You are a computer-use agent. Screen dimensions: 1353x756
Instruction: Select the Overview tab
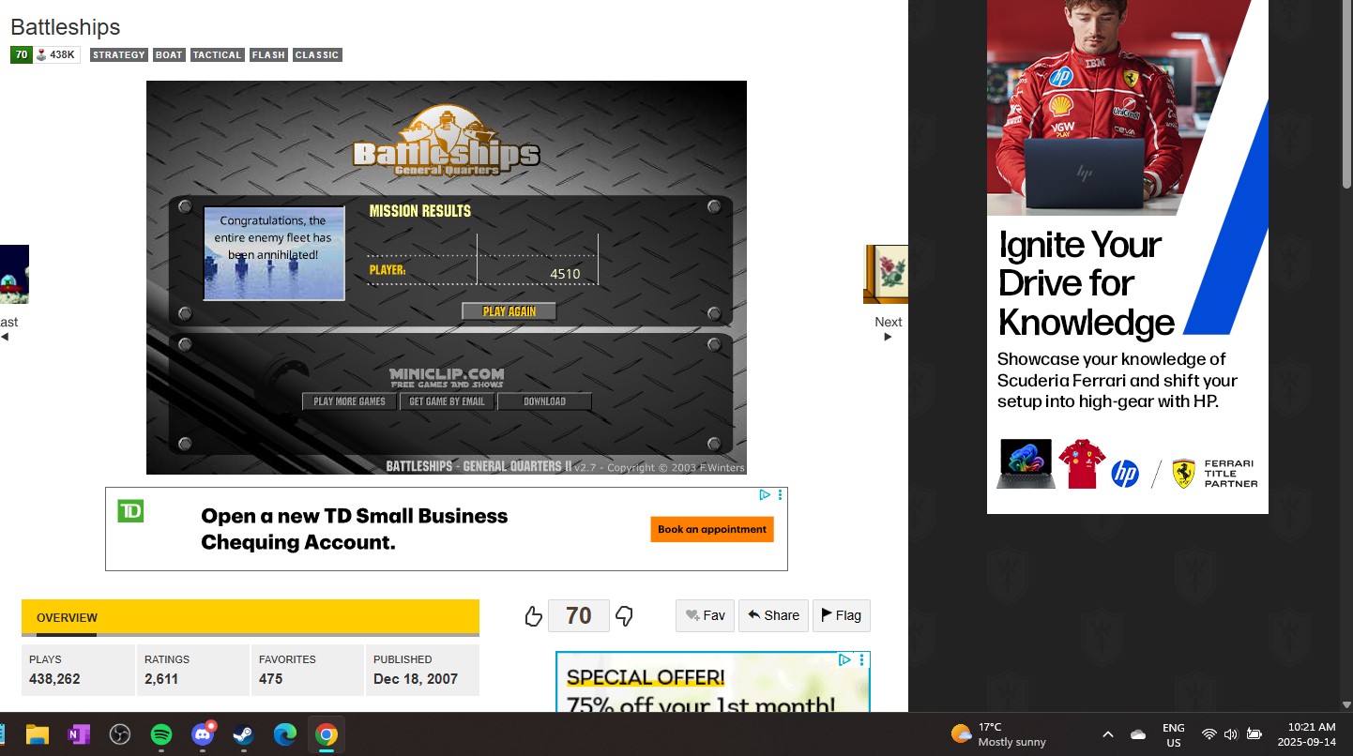tap(67, 618)
